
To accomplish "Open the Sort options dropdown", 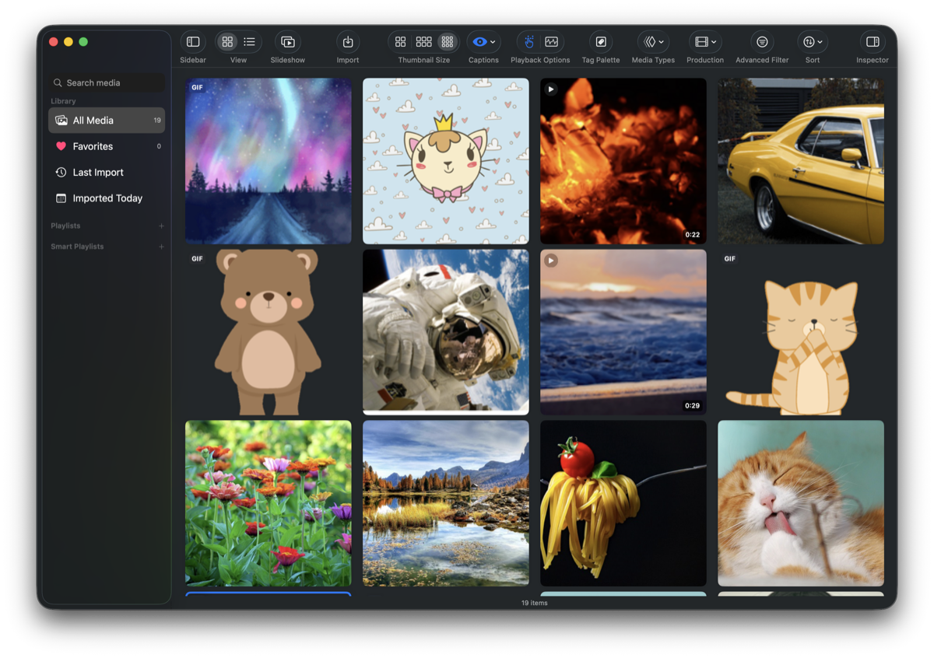I will click(812, 41).
